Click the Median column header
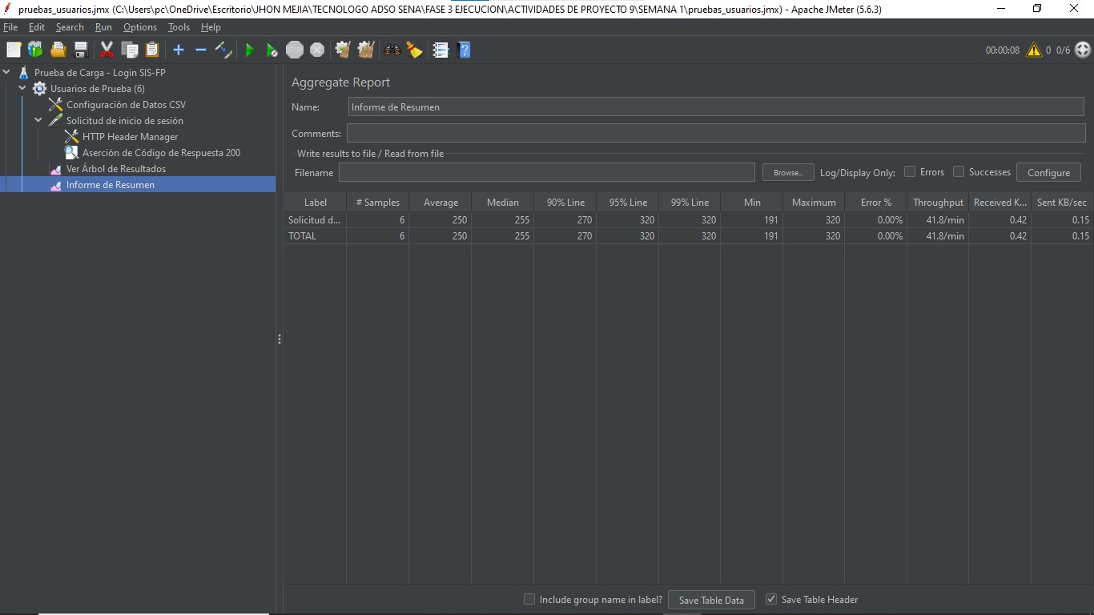Image resolution: width=1094 pixels, height=615 pixels. coord(503,203)
